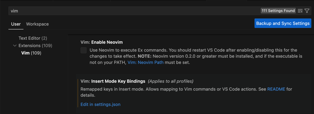This screenshot has width=314, height=114.
Task: Click the 111 Settings Found badge
Action: coord(278,11)
